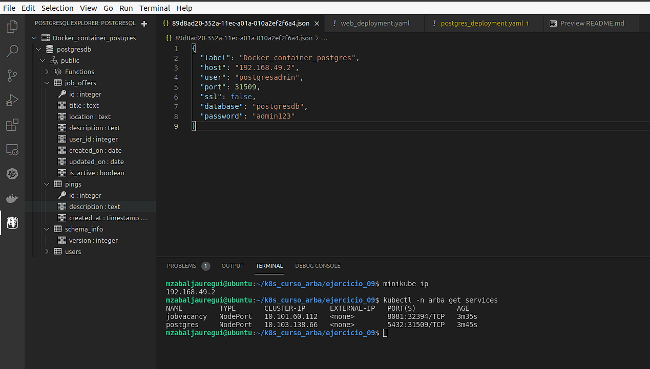This screenshot has height=369, width=650.
Task: Open the Search view
Action: (12, 51)
